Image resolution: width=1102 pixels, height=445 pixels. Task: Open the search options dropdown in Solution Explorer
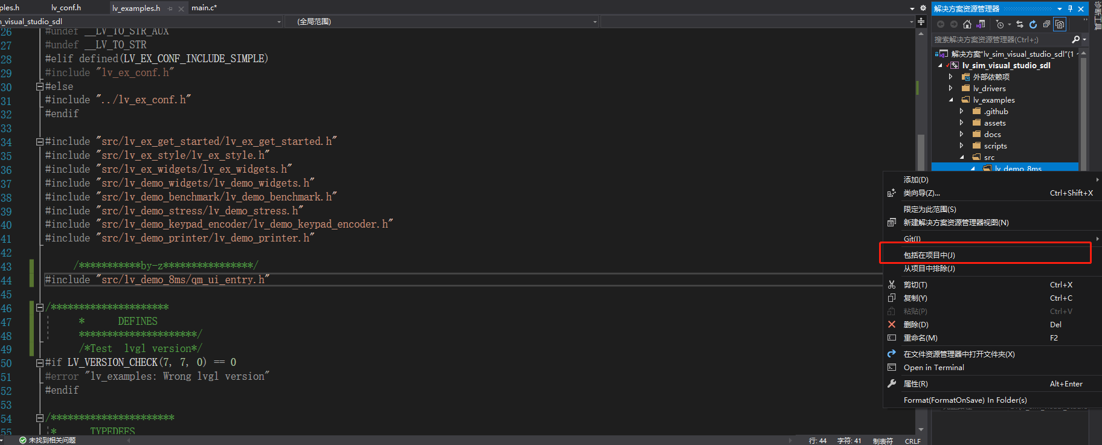1084,39
